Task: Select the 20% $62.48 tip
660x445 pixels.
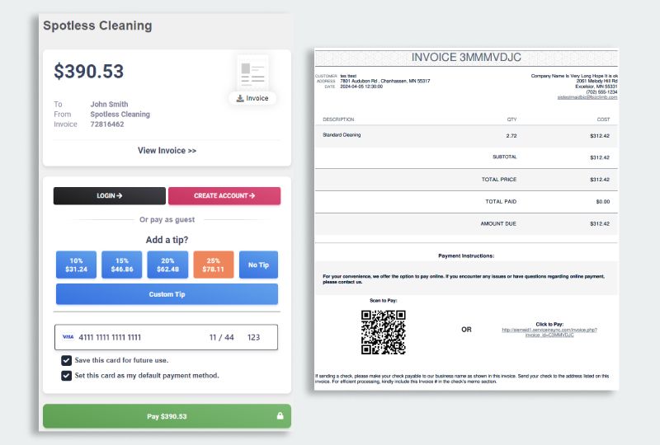Action: tap(167, 265)
